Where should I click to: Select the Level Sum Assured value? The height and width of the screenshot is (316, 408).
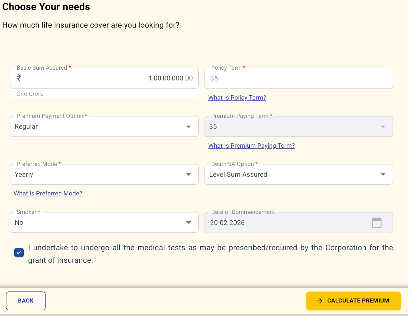(238, 174)
